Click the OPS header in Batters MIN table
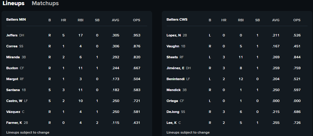The image size is (313, 136). (x=137, y=20)
